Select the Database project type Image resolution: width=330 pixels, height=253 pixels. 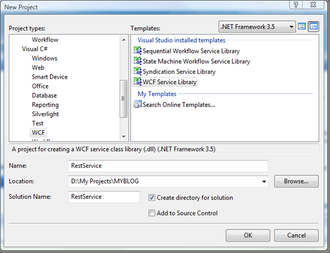[x=44, y=96]
